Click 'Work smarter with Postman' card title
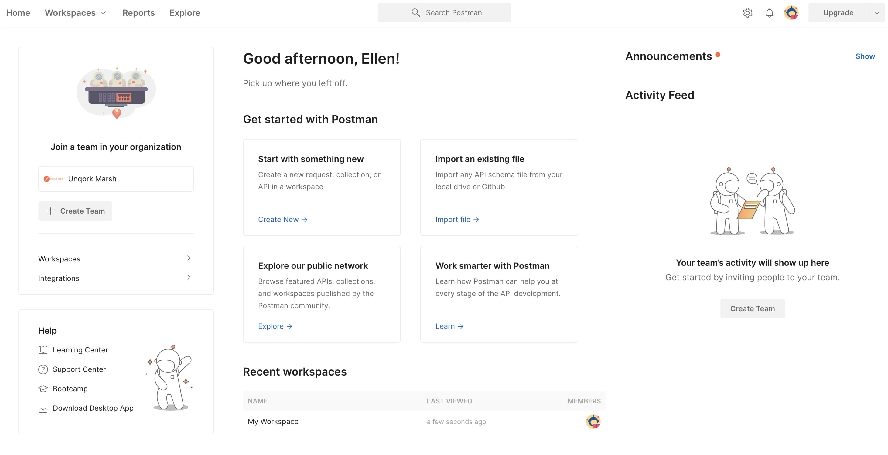 pyautogui.click(x=492, y=265)
